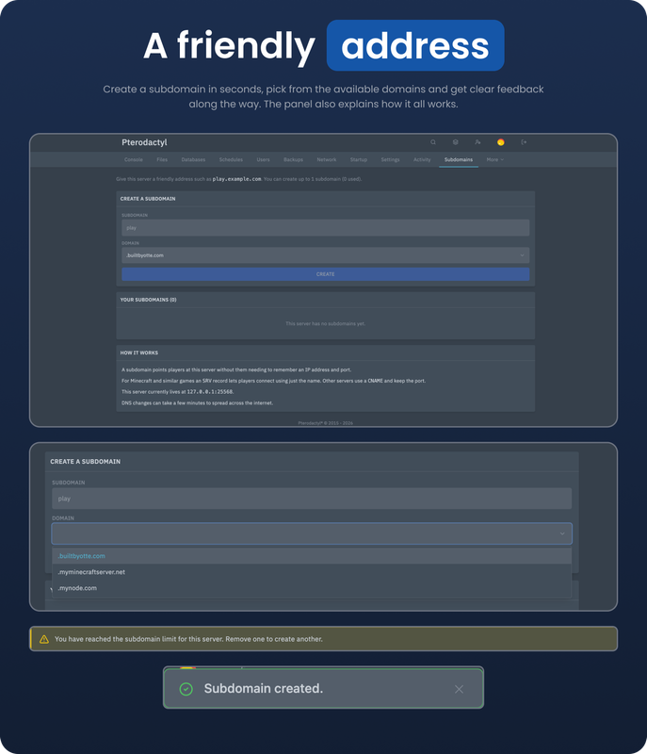The image size is (647, 754).
Task: Click the chevron of the open Domain select
Action: click(562, 533)
